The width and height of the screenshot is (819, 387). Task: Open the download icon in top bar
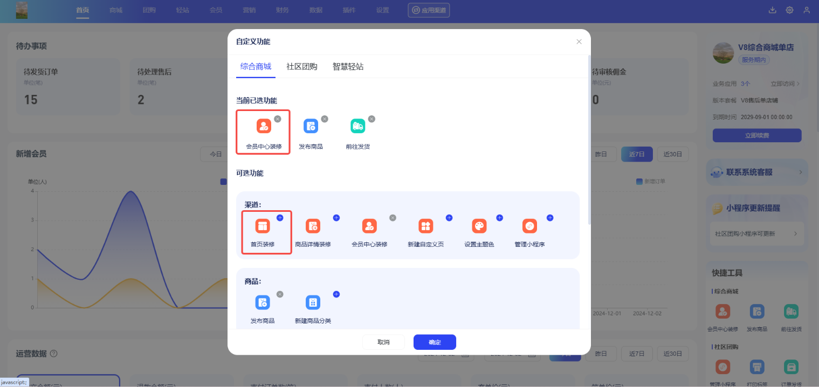[x=772, y=10]
